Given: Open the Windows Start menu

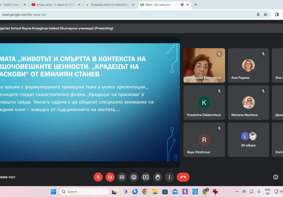Looking at the screenshot, I should (53, 192).
